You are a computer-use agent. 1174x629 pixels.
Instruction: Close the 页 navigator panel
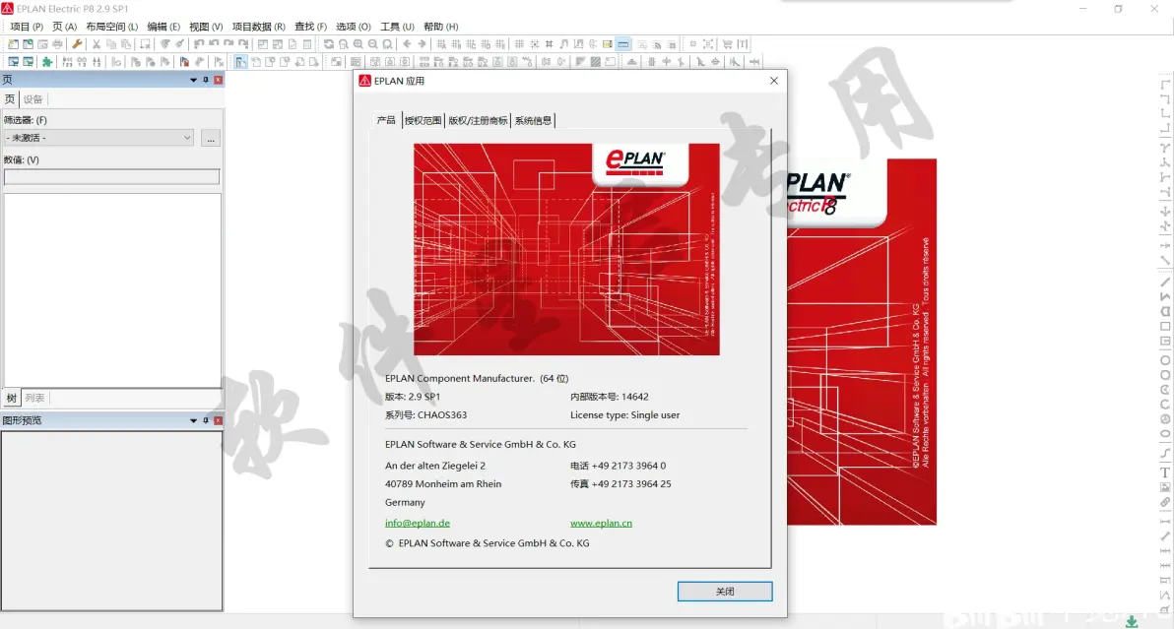(219, 80)
